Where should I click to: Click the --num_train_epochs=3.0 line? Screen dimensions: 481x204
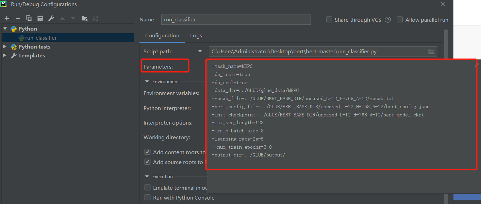point(242,147)
